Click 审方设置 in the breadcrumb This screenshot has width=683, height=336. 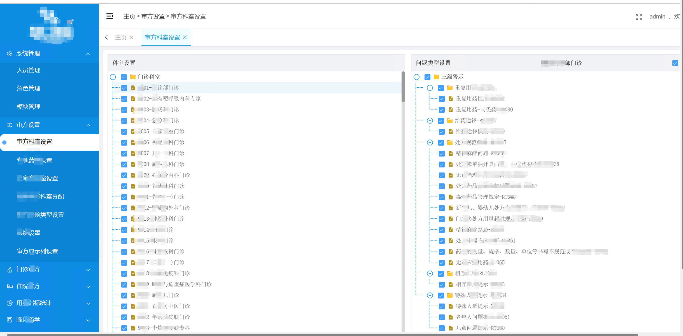[x=153, y=17]
